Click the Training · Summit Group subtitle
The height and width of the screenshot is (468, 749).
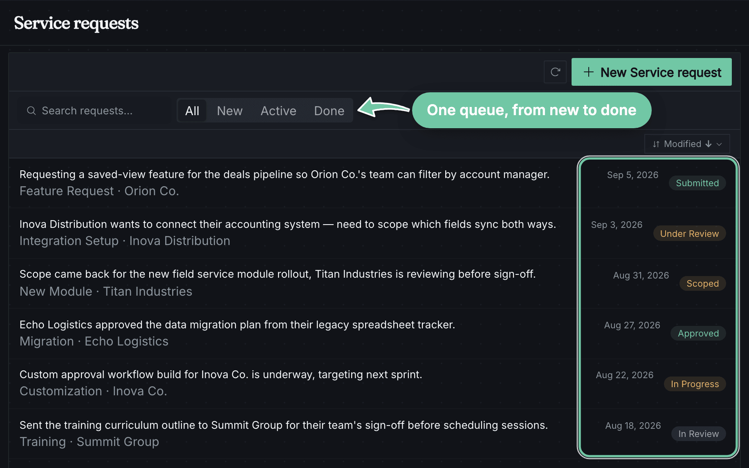[x=89, y=442]
